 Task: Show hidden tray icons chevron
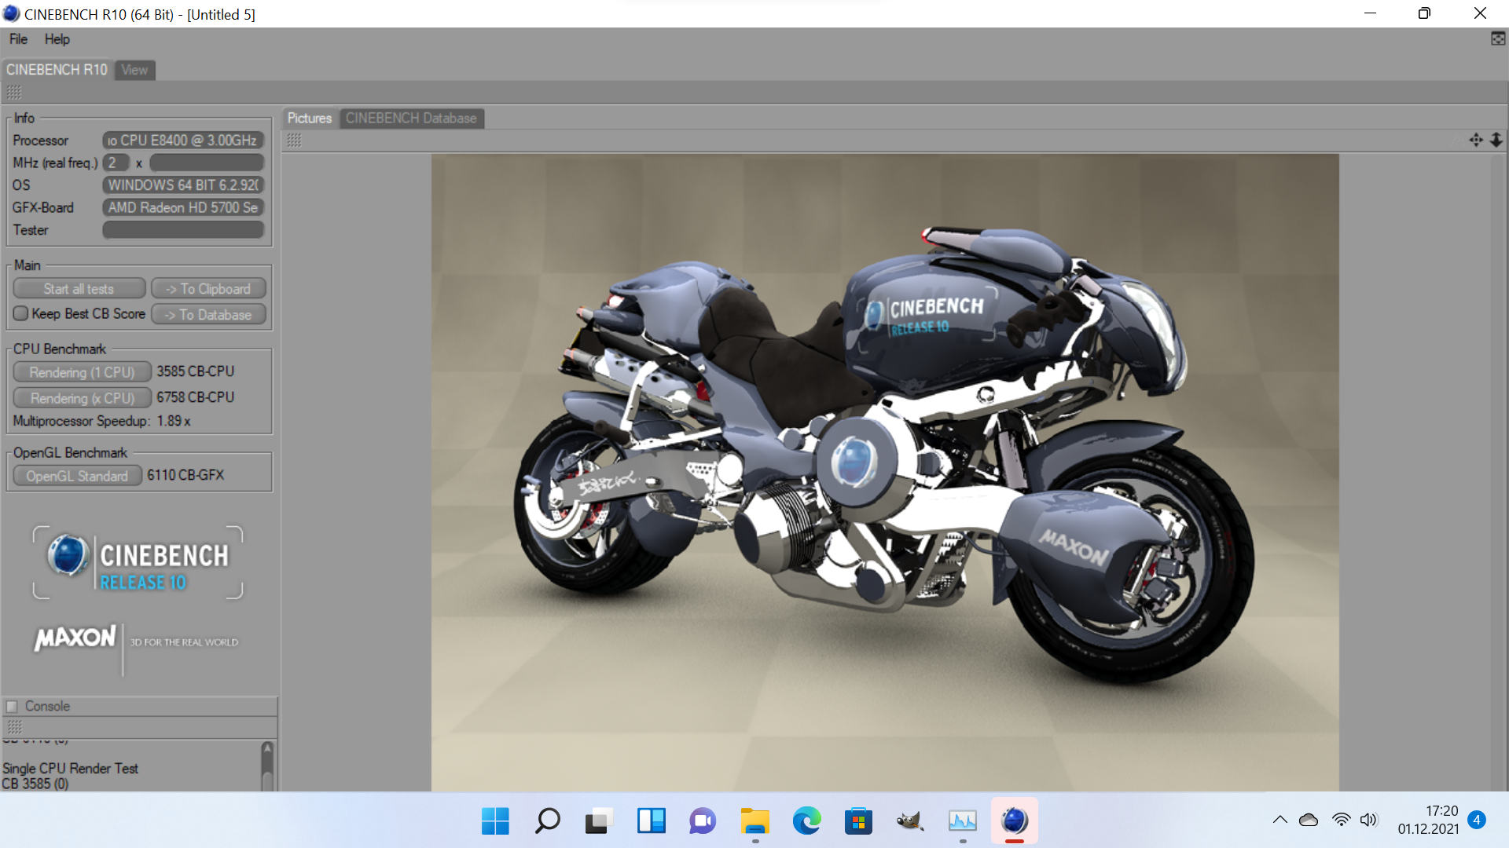[1280, 820]
